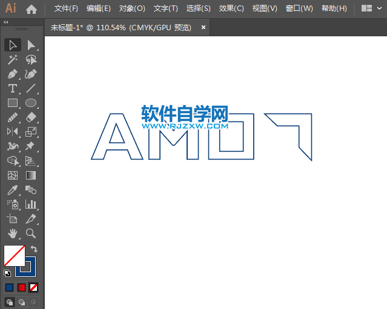Viewport: 387px width, 309px height.
Task: Pick the Lasso tool
Action: [31, 59]
